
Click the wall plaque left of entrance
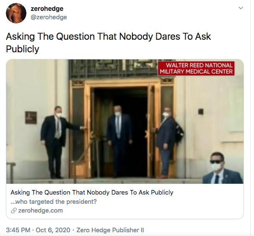coord(31,118)
